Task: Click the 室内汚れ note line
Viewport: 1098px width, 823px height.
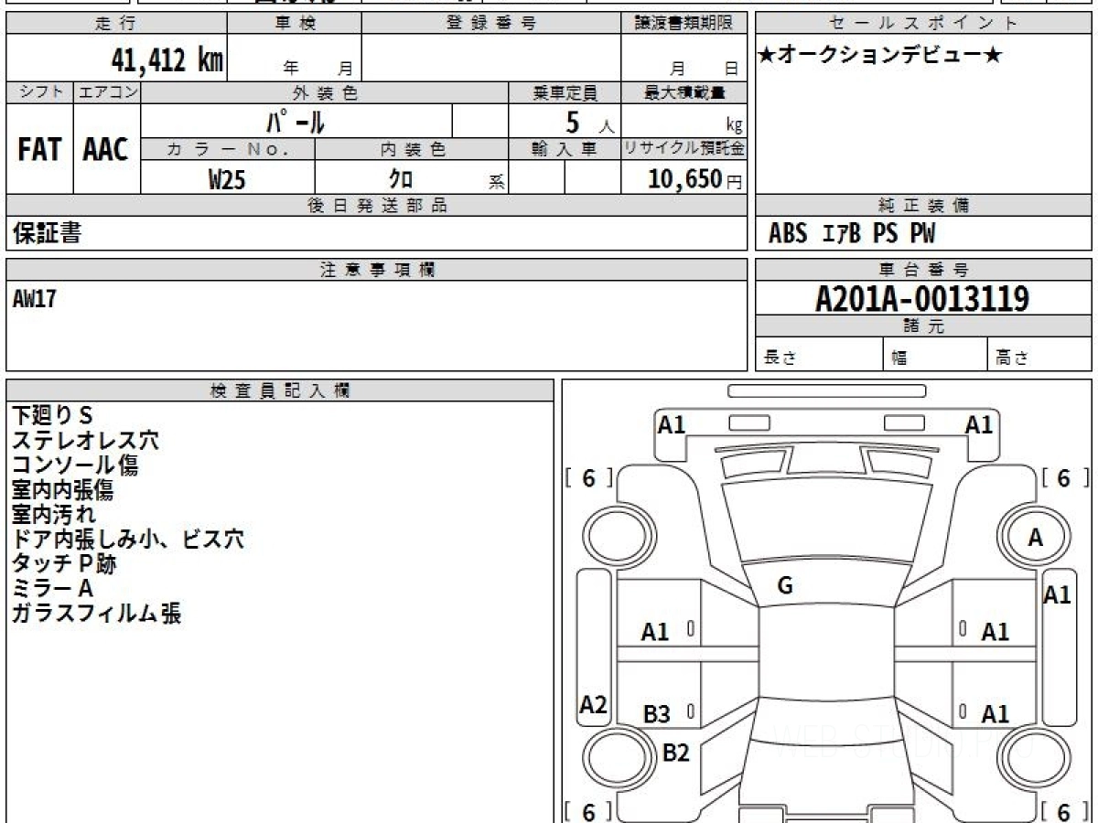Action: coord(53,514)
